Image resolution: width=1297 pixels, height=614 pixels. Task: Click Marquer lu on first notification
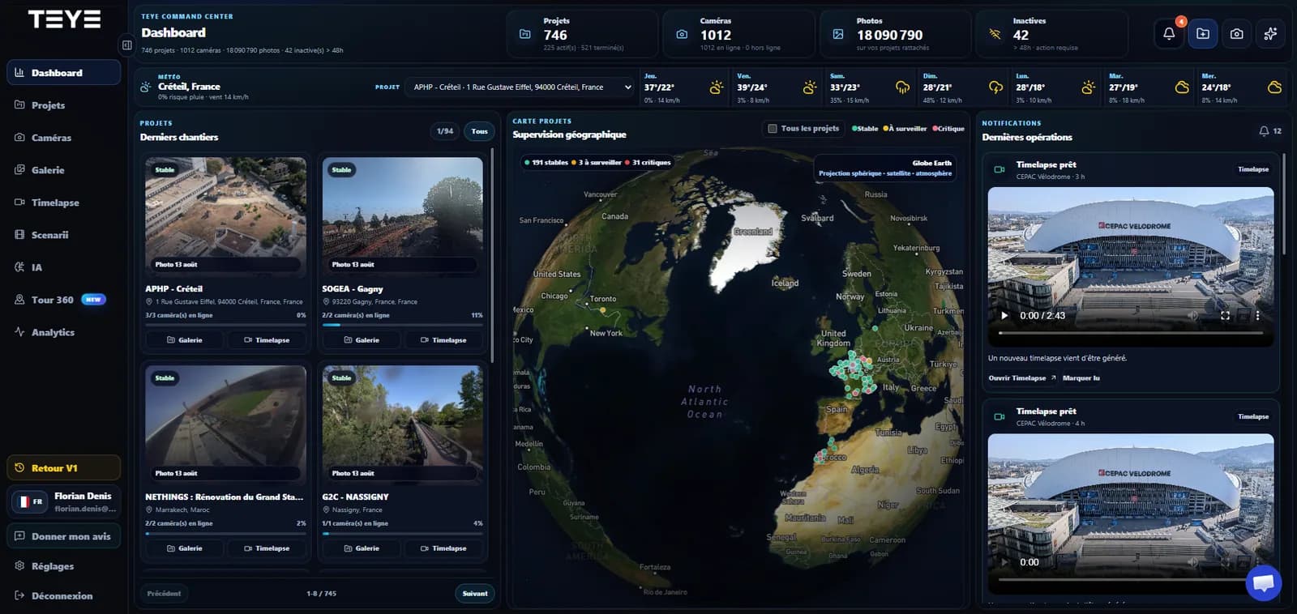click(1081, 377)
